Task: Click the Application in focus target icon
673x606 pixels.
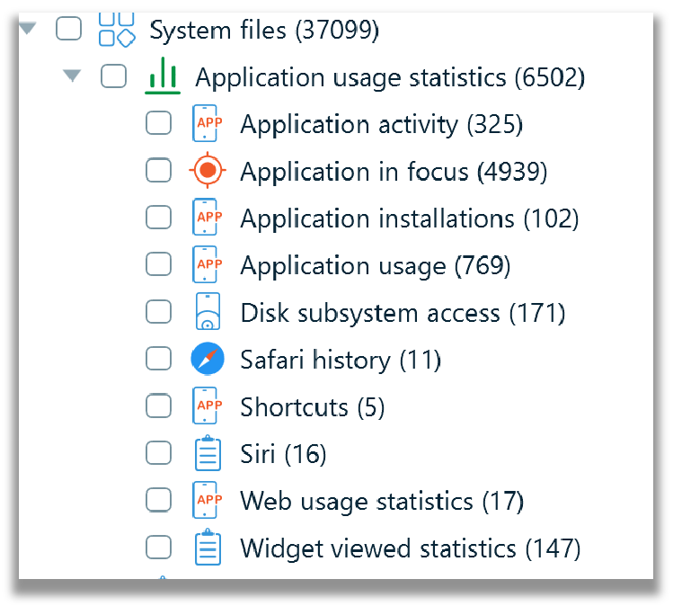Action: (208, 170)
